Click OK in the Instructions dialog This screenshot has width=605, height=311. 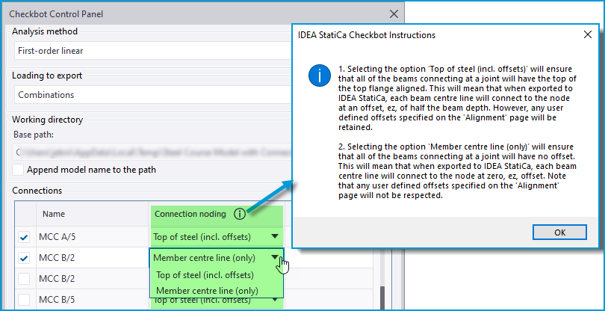(x=559, y=233)
